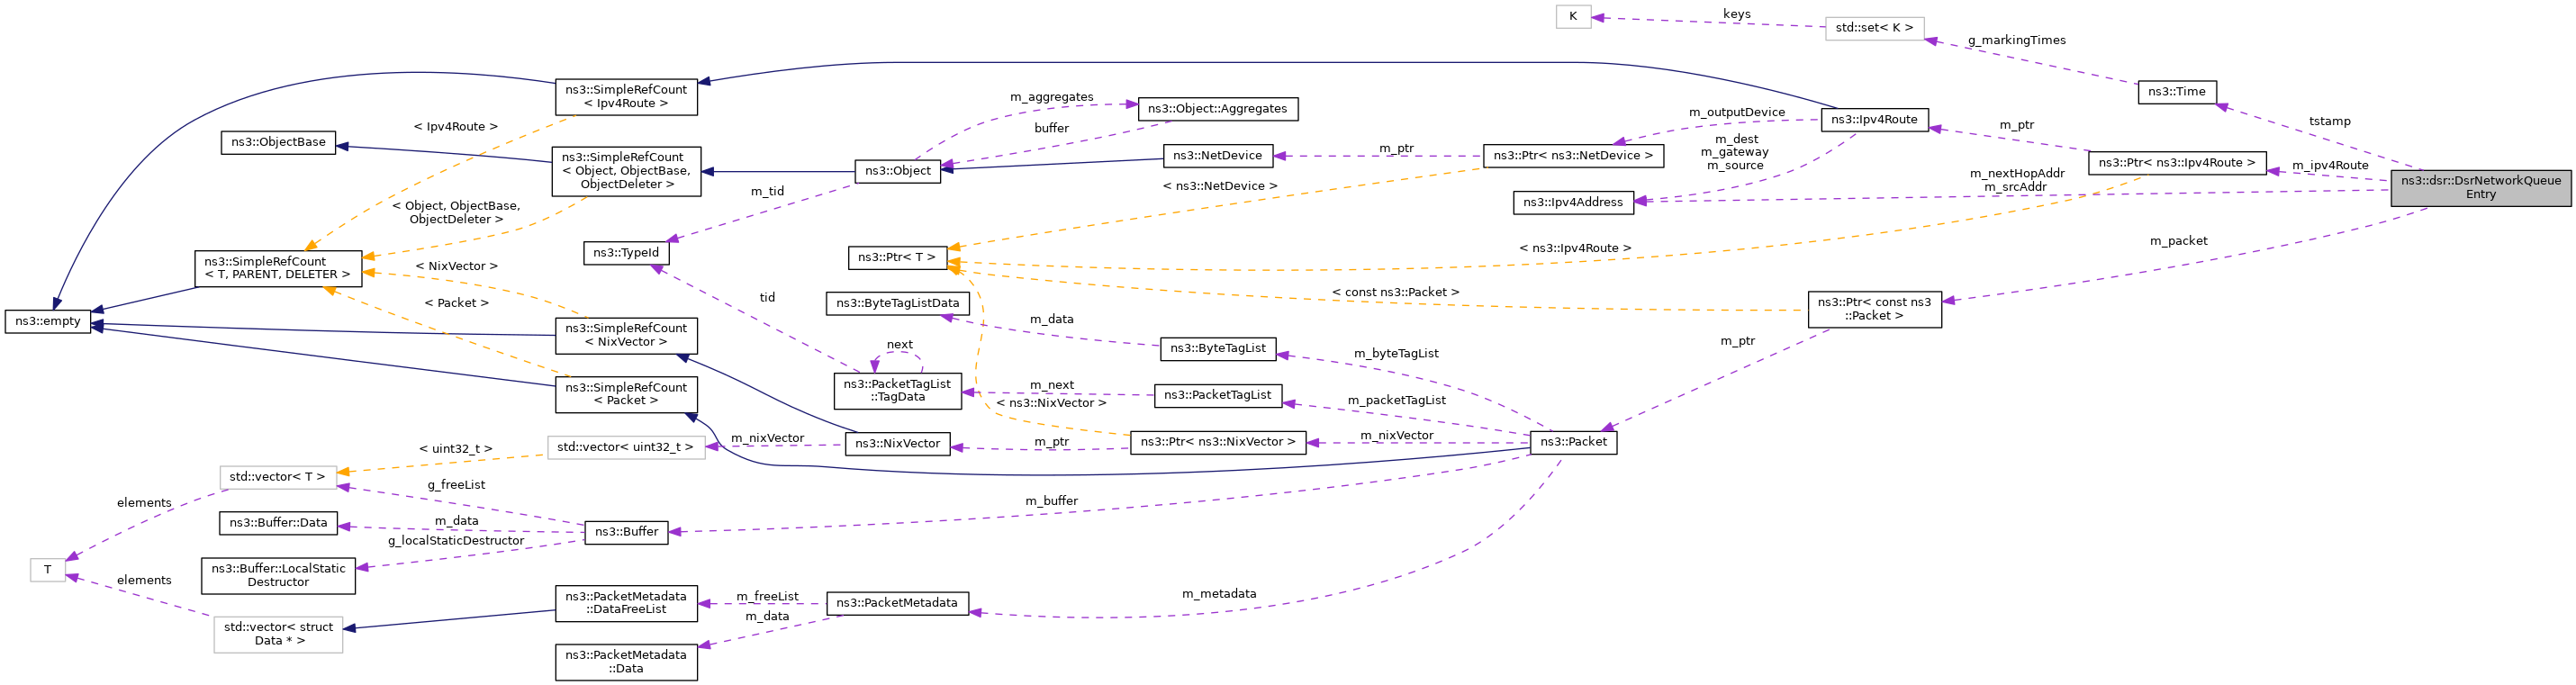Open the ns3::SimpleRefCount< NixVector > node
The width and height of the screenshot is (2576, 685).
626,336
